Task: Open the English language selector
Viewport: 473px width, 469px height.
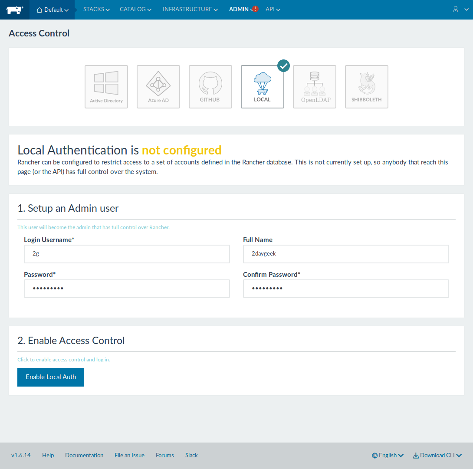Action: coord(388,455)
